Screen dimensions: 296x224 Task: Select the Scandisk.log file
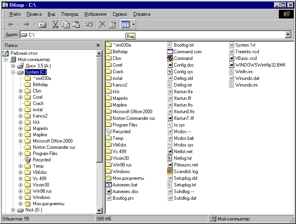coord(186,172)
